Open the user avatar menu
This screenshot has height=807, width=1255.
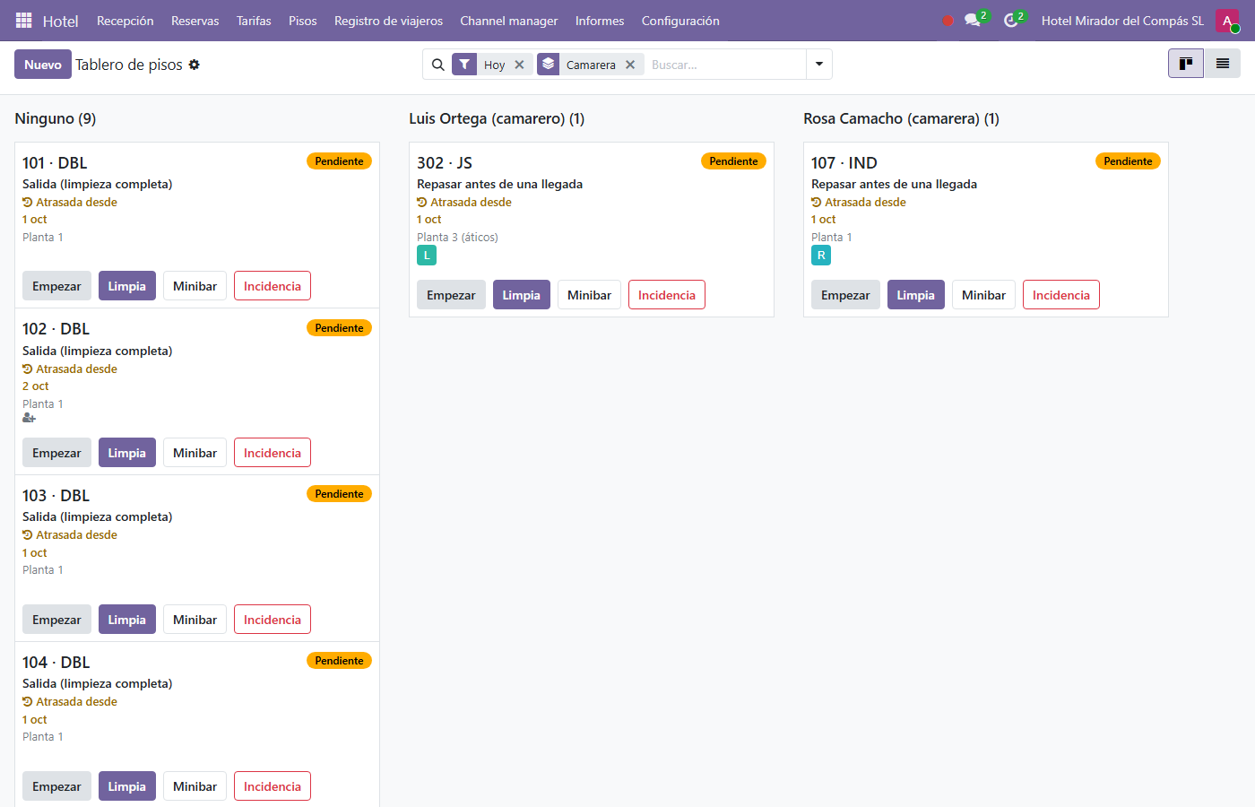point(1227,21)
